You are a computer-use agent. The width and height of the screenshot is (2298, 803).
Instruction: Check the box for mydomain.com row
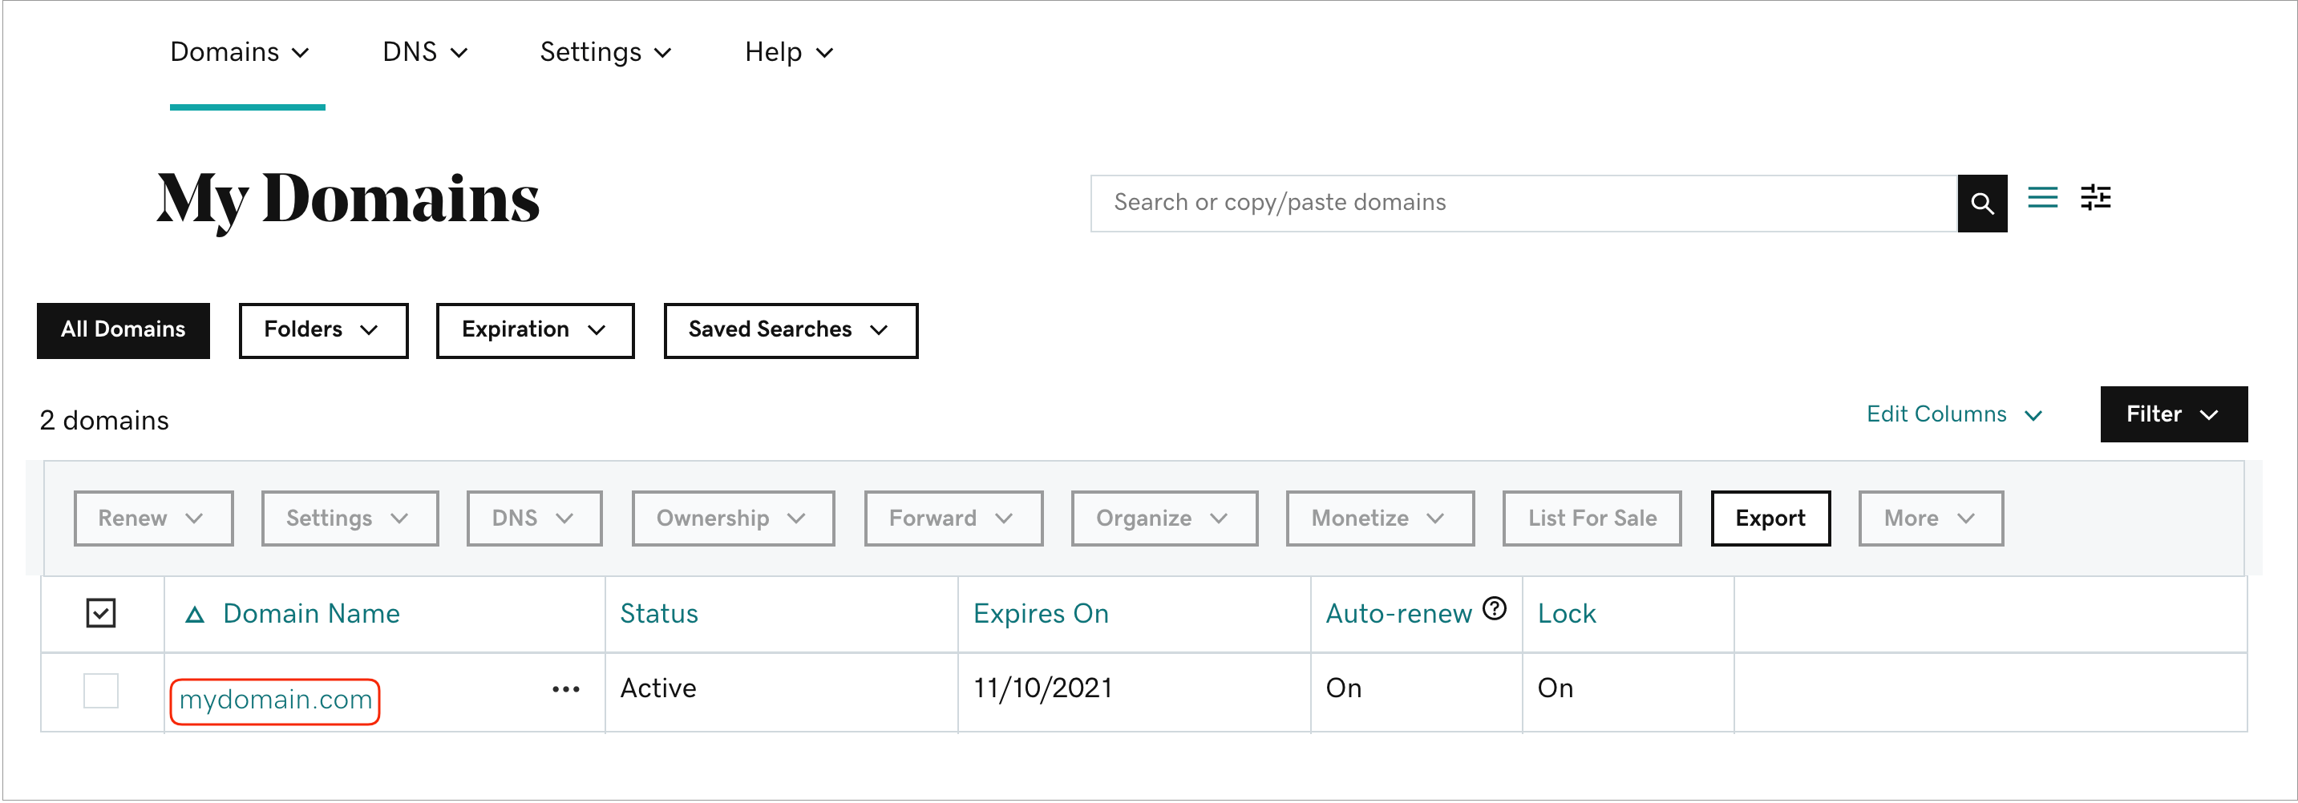(x=101, y=691)
